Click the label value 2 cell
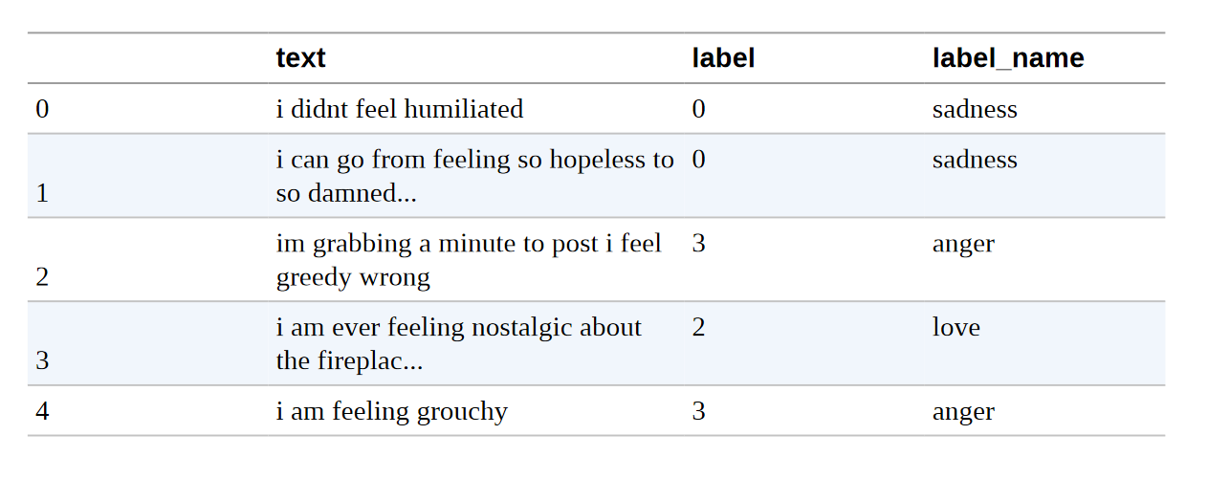Viewport: 1208px width, 500px height. click(x=699, y=327)
